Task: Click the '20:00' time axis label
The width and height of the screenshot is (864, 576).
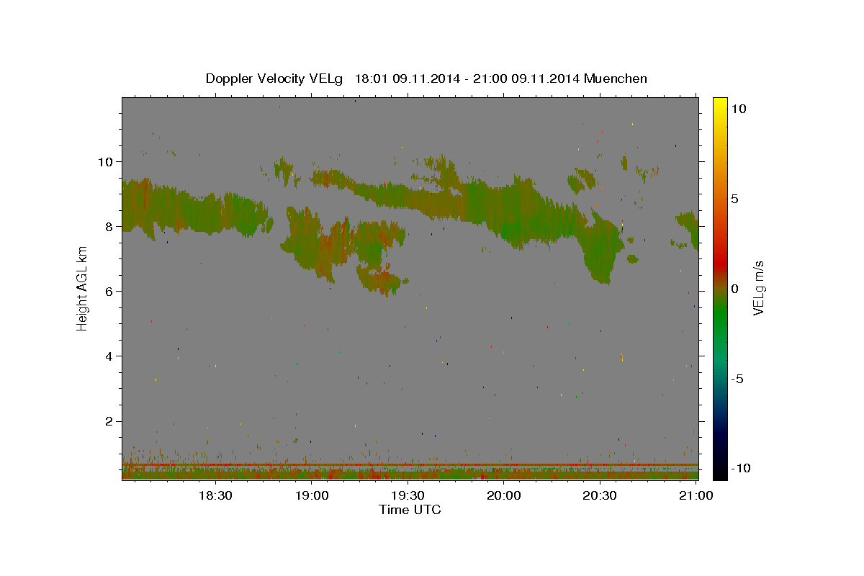Action: [504, 495]
